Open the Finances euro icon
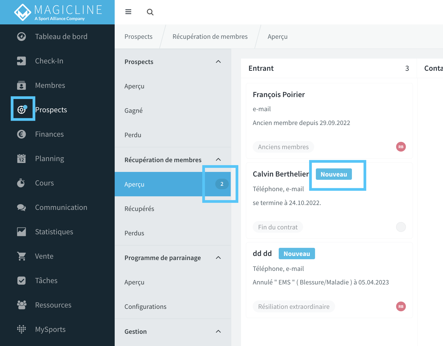The image size is (443, 346). [x=21, y=134]
